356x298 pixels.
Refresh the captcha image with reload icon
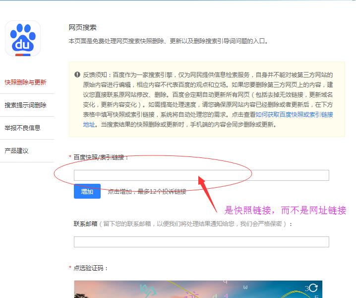pos(312,288)
